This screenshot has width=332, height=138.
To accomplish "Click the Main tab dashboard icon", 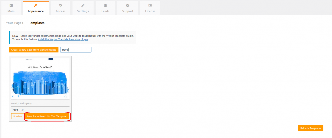I will [x=11, y=5].
